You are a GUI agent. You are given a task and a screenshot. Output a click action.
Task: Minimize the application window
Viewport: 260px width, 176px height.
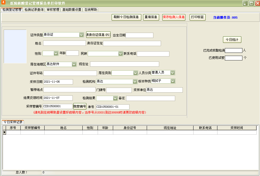point(245,3)
